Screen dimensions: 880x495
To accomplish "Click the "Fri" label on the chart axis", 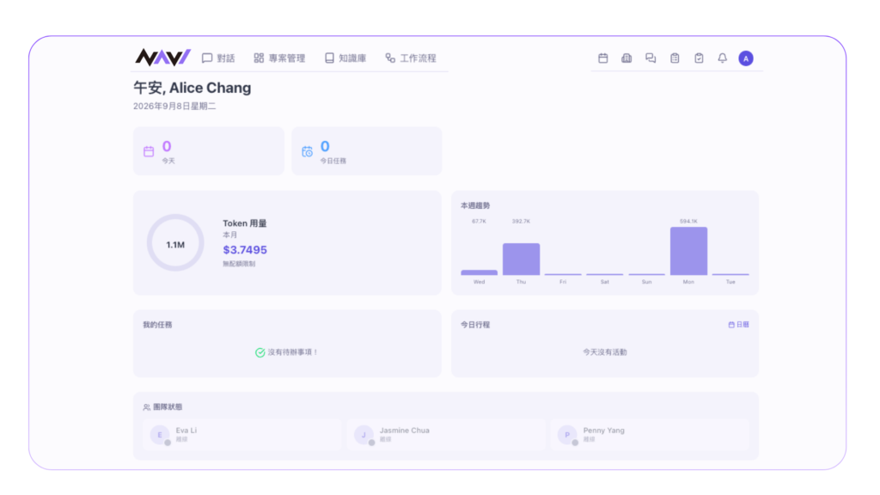I will tap(563, 282).
